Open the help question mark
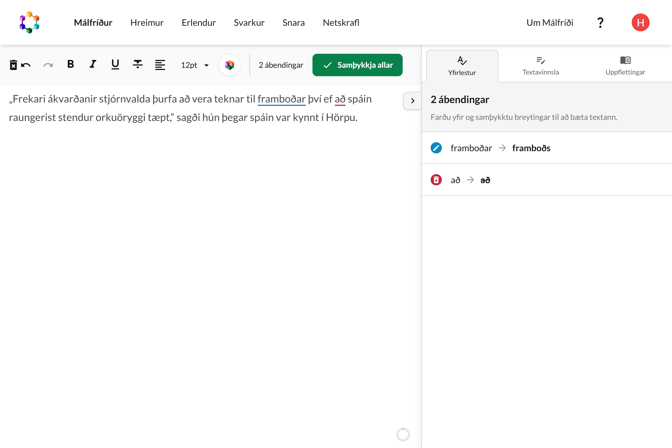This screenshot has height=448, width=672. 600,23
